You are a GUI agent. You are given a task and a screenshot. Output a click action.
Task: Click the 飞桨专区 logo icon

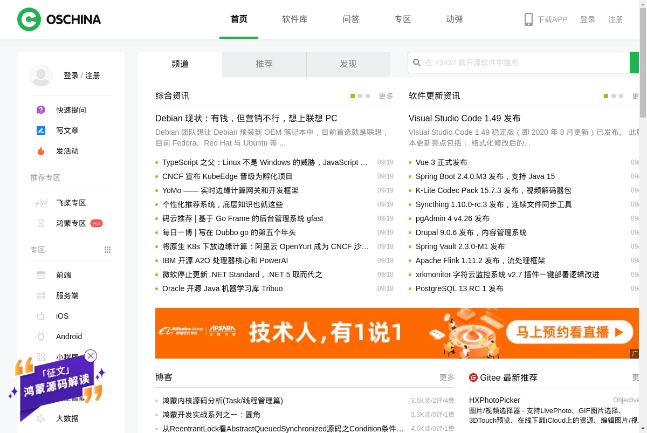pyautogui.click(x=41, y=203)
